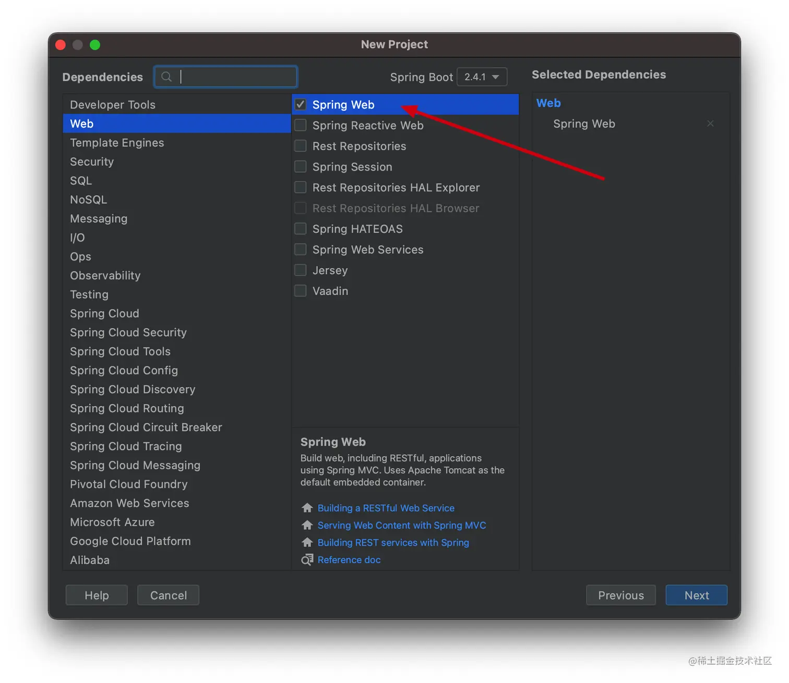Open the Messaging category

176,218
